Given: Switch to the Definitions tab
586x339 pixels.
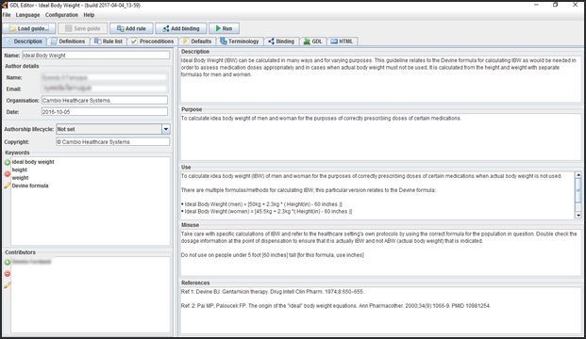Looking at the screenshot, I should [x=68, y=41].
